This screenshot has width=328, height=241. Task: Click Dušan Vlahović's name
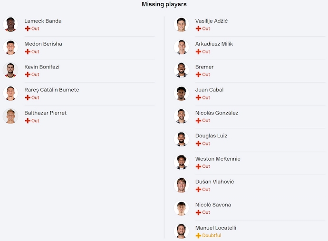(214, 182)
